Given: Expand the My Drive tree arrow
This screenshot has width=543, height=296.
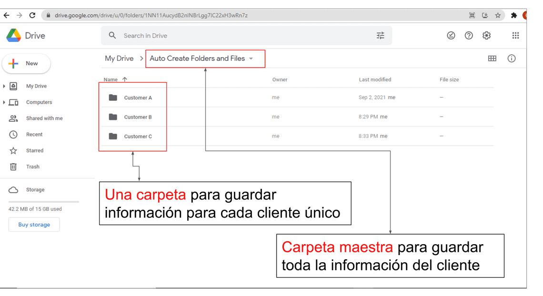Looking at the screenshot, I should click(4, 86).
